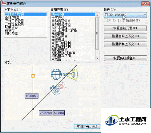Select 光线轮廓 interface element
Screen dimensions: 151x133
click(73, 33)
